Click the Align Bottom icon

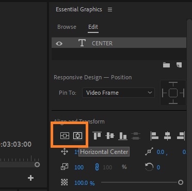pos(123,136)
